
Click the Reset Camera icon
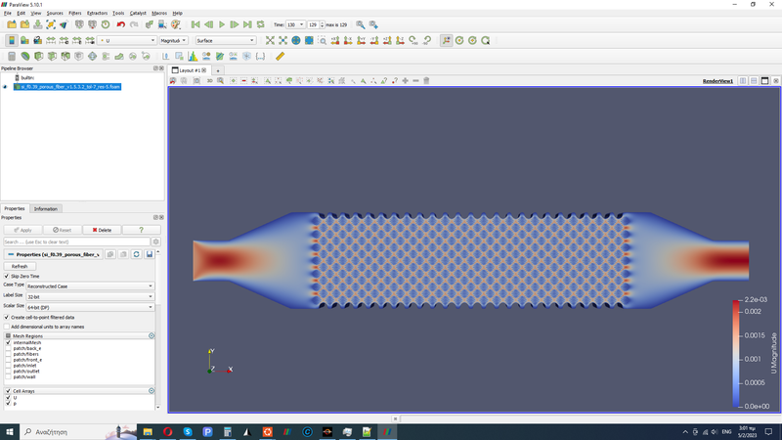tap(271, 40)
